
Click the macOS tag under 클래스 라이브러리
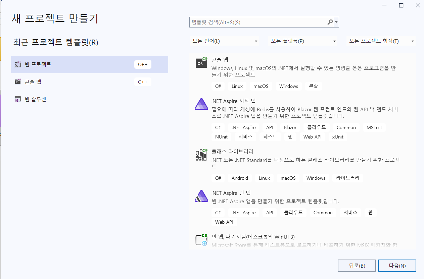288,178
